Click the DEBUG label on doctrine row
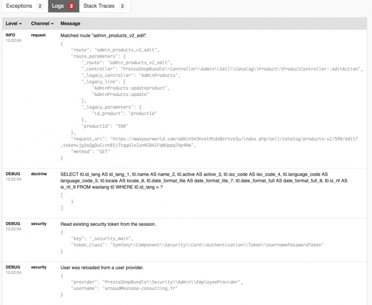 coord(13,174)
